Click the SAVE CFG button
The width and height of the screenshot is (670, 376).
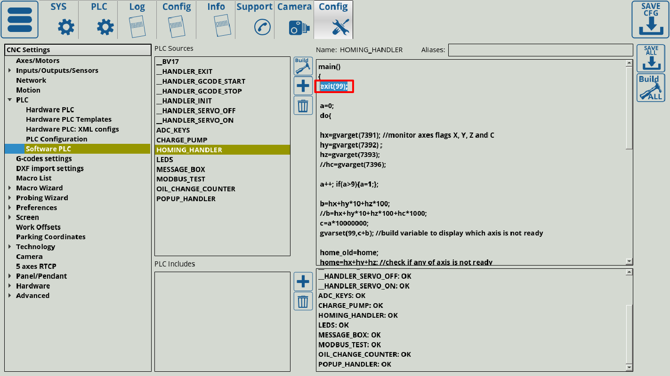tap(650, 19)
